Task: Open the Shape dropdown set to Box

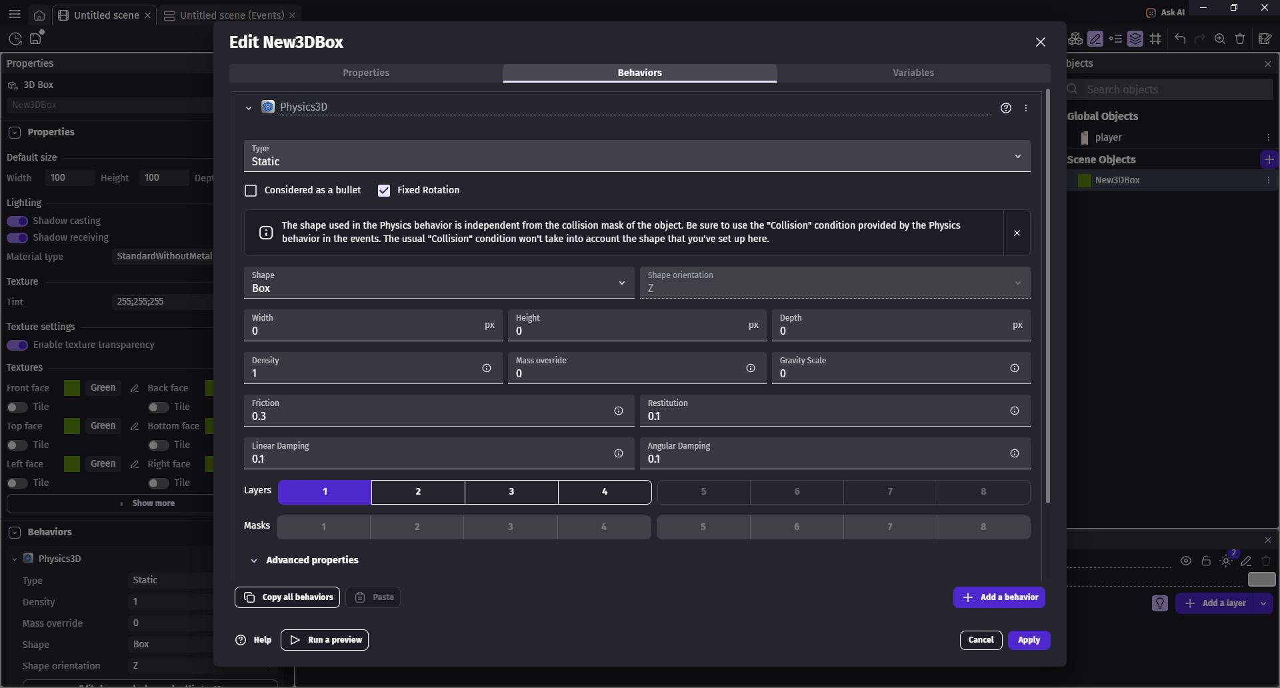Action: [x=438, y=283]
